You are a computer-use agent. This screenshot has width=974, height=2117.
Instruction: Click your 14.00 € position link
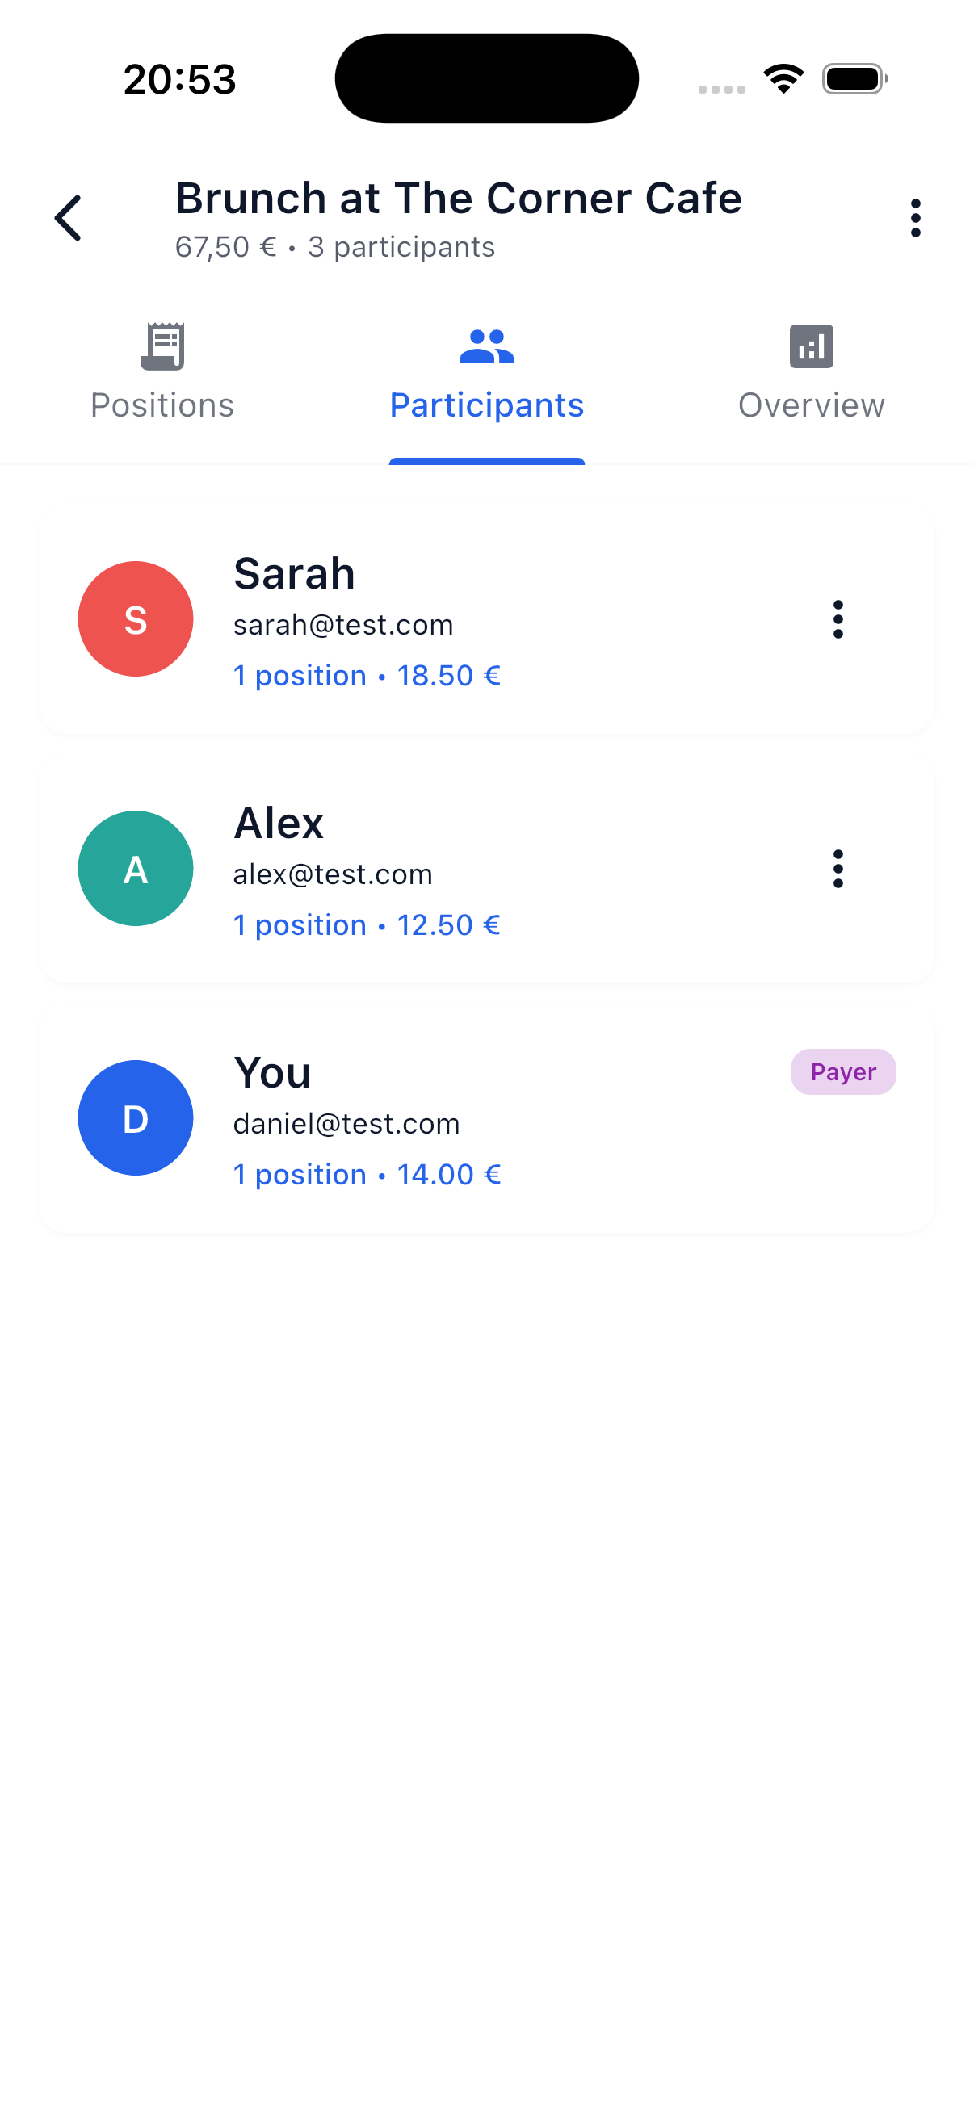(x=449, y=1174)
